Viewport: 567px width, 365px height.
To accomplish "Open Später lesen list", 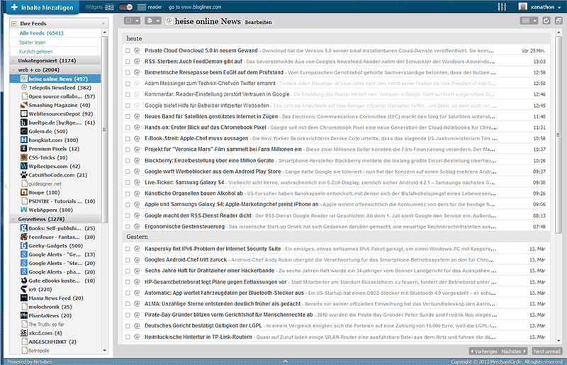I will coord(33,43).
